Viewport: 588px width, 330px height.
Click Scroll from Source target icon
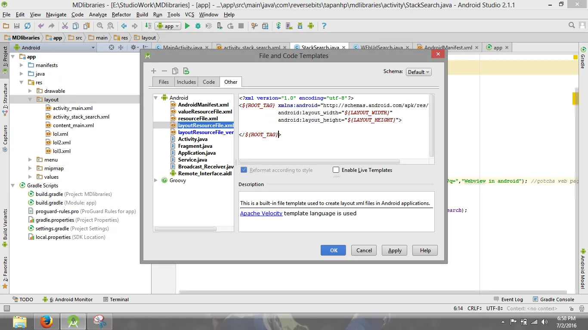(x=111, y=47)
